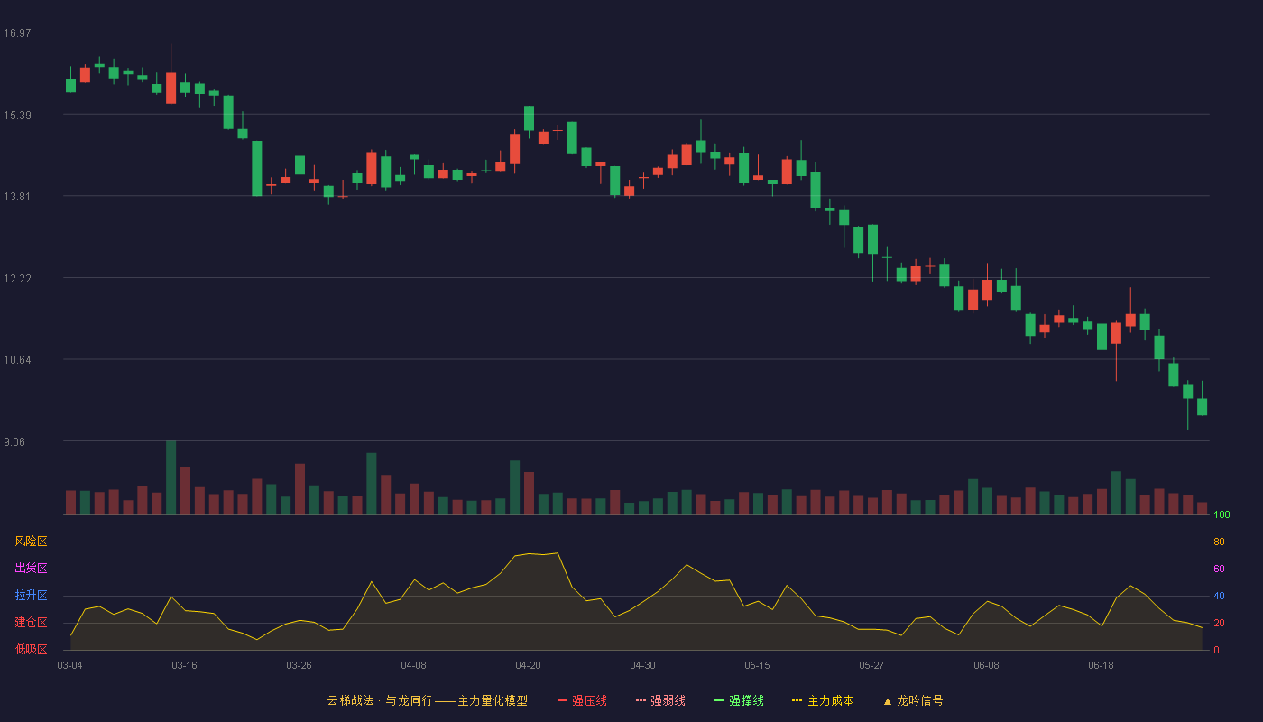Click the 低吸区 zone label
The width and height of the screenshot is (1263, 722).
pyautogui.click(x=32, y=649)
